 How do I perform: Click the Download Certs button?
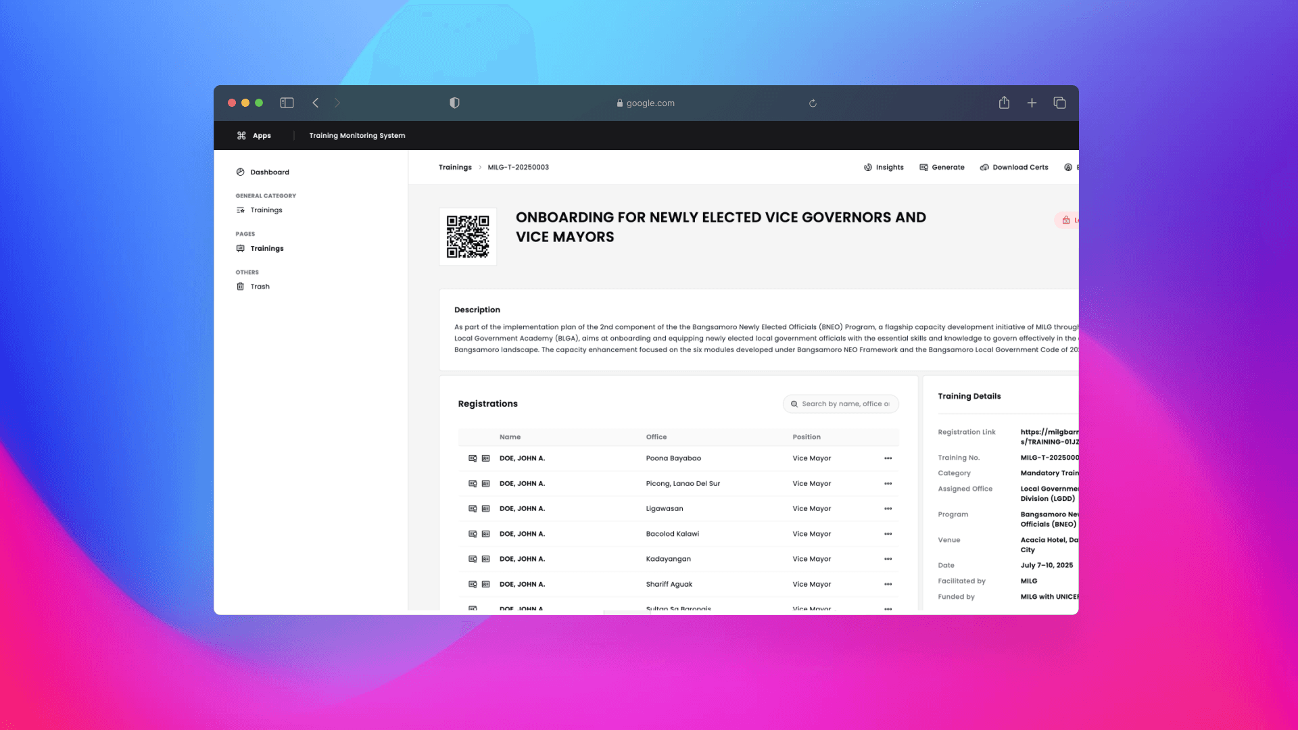point(1014,168)
